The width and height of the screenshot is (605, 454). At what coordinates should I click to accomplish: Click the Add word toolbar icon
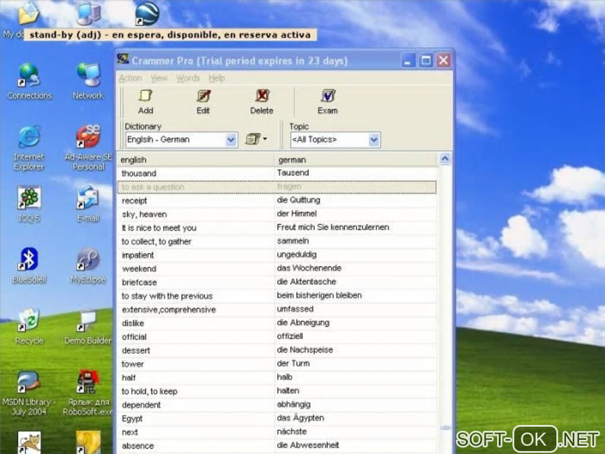coord(145,101)
